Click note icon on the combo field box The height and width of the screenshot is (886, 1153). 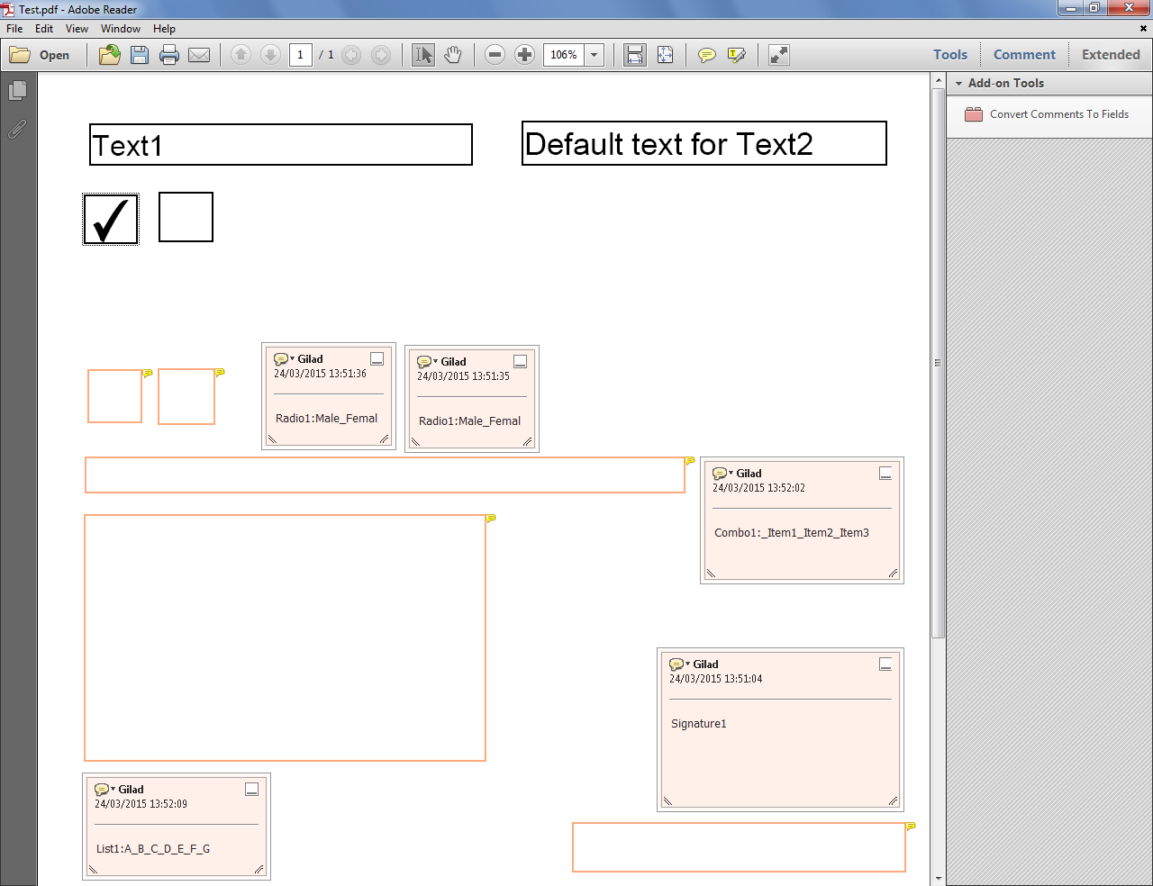click(690, 460)
